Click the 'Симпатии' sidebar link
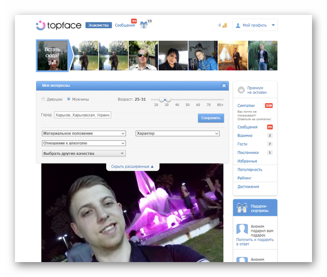327x277 pixels. coord(246,106)
